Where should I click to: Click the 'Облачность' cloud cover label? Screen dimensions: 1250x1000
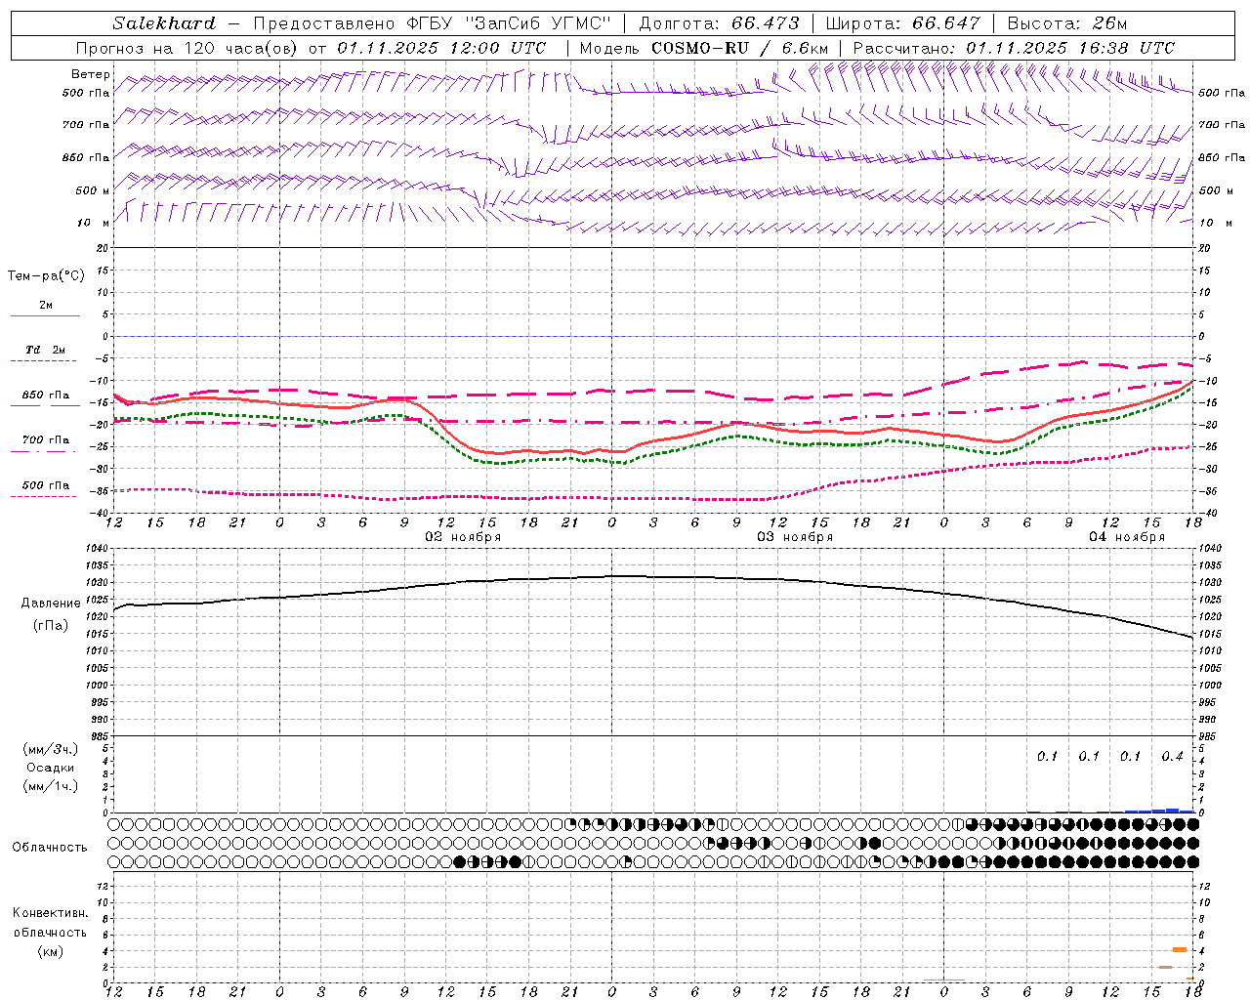pyautogui.click(x=50, y=847)
